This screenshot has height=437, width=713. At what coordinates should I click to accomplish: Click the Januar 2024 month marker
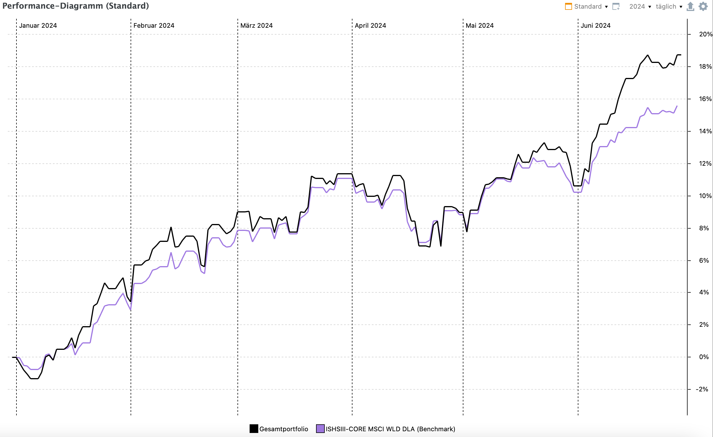[x=38, y=25]
